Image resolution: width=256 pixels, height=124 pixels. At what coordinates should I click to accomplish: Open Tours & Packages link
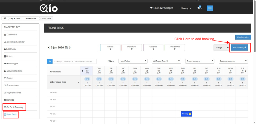point(162,8)
